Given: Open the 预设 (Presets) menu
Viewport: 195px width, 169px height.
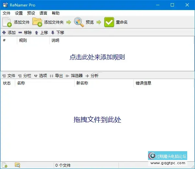Looking at the screenshot, I should [31, 13].
